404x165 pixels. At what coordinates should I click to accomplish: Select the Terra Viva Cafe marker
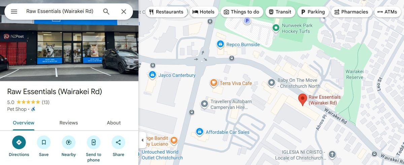tap(213, 83)
